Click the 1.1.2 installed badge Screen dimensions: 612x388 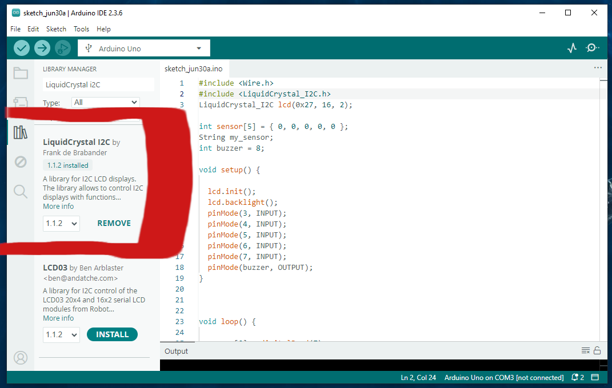[x=67, y=165]
